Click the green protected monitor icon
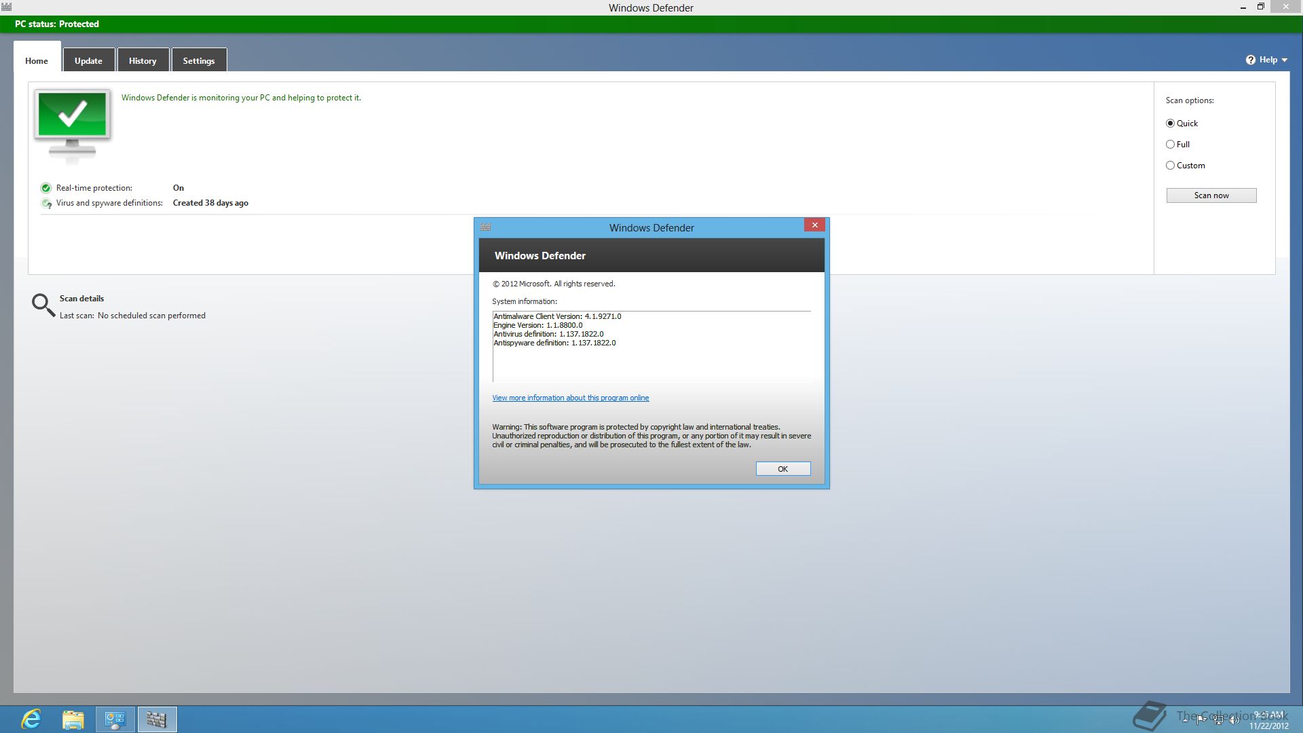This screenshot has height=733, width=1303. (x=72, y=126)
